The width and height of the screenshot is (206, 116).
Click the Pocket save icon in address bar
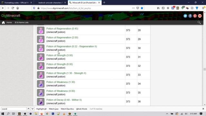pos(137,8)
